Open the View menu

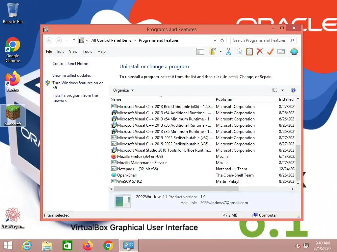(73, 52)
